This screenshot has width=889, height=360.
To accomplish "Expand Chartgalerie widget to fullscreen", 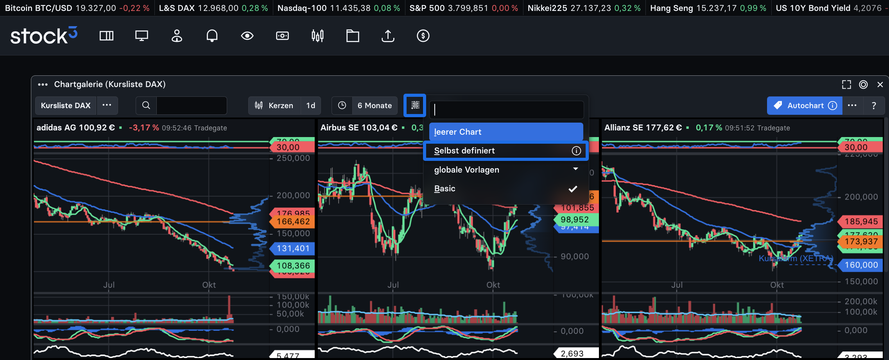I will [x=846, y=84].
